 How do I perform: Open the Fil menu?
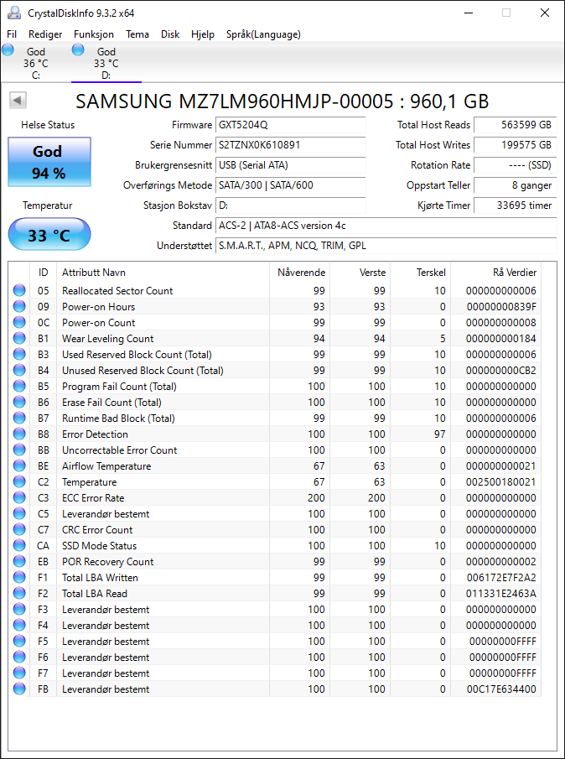click(x=12, y=34)
